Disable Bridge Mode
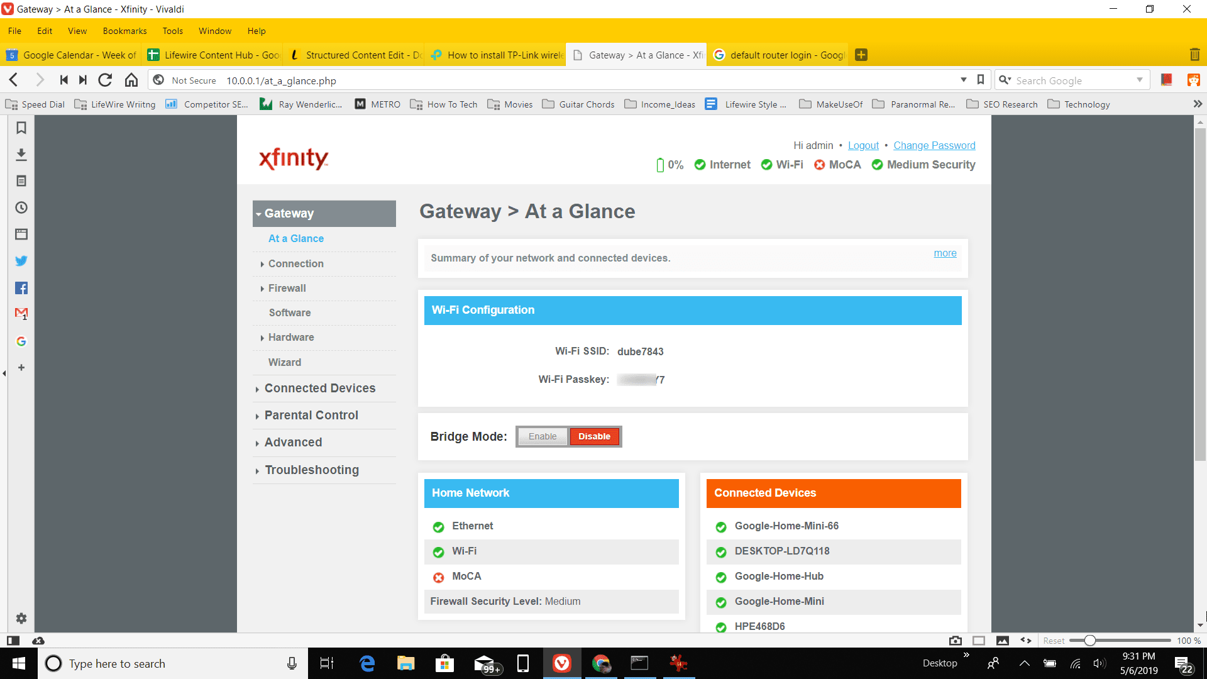This screenshot has width=1207, height=679. 594,436
